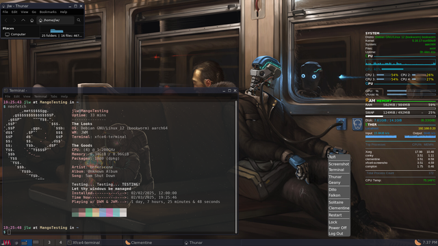
Task: Open Terminal window Tabs menu
Action: (54, 96)
